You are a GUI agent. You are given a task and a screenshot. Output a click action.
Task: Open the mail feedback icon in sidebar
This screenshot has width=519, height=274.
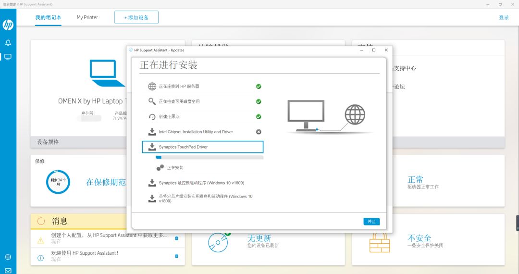coord(8,270)
